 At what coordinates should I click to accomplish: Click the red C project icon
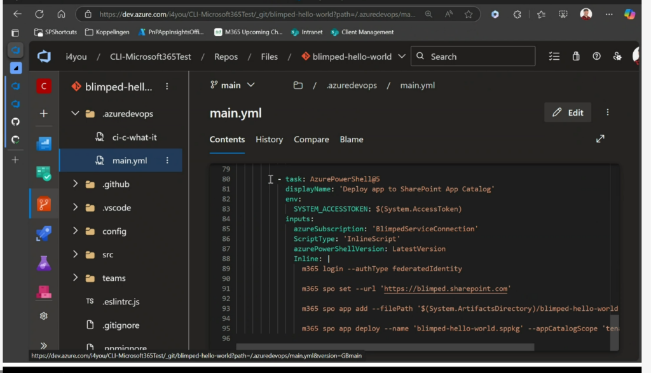pos(44,86)
